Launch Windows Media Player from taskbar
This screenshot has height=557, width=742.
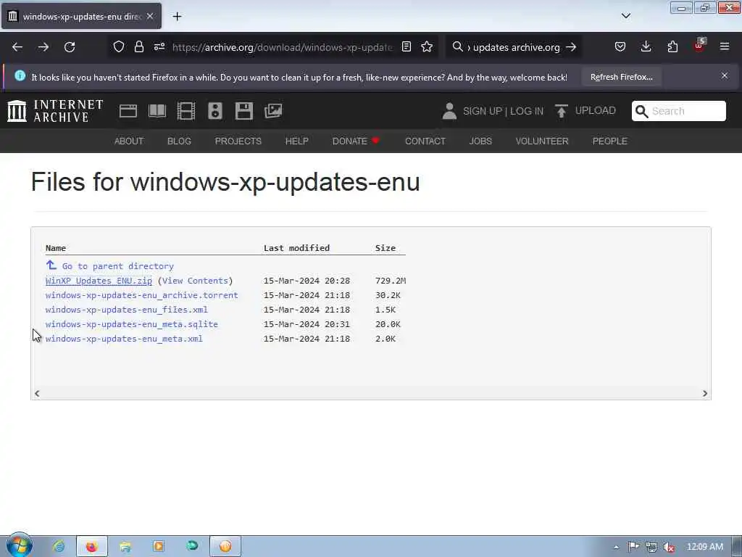tap(158, 546)
